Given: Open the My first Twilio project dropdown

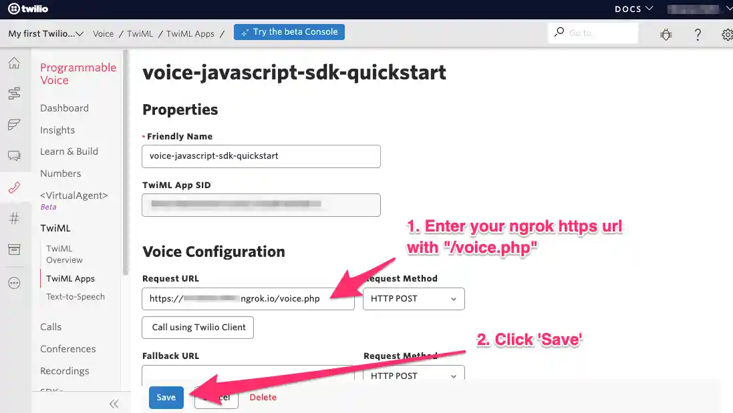Looking at the screenshot, I should coord(46,33).
